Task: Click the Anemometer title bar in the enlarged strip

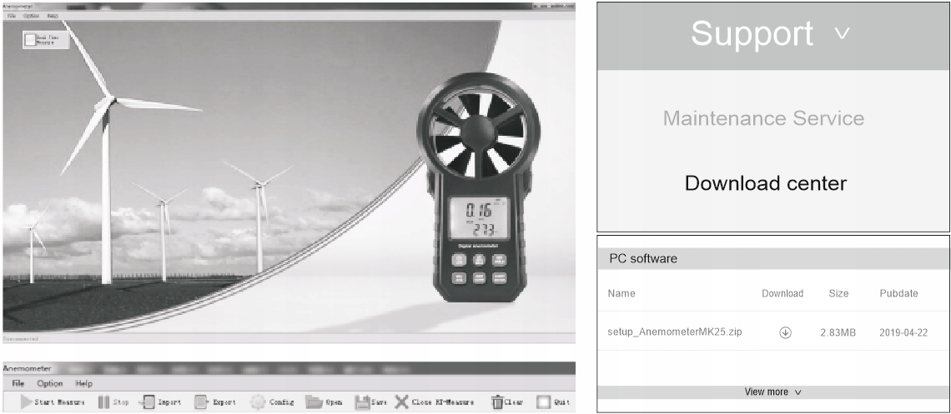Action: [x=289, y=369]
